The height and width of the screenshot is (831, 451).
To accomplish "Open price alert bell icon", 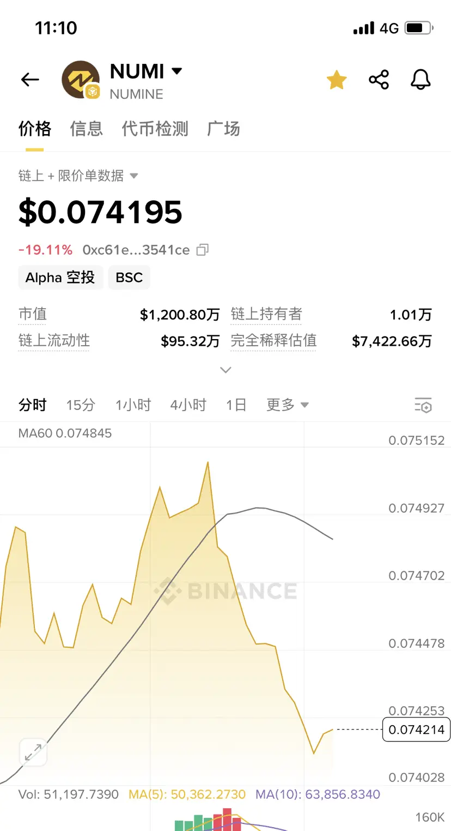I will point(420,80).
